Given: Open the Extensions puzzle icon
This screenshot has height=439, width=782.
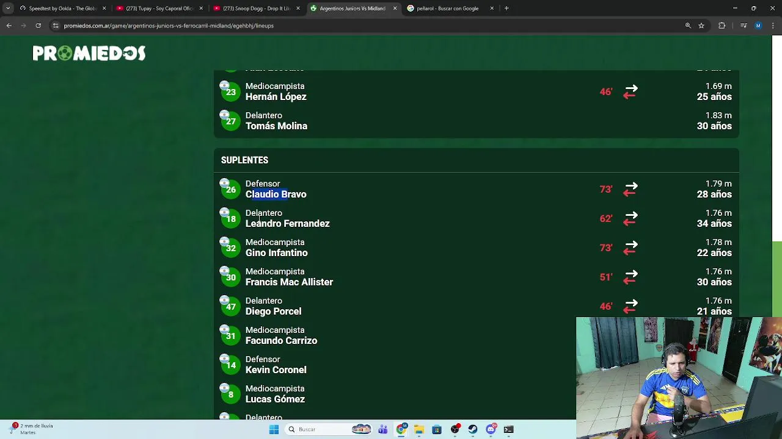Looking at the screenshot, I should point(722,26).
